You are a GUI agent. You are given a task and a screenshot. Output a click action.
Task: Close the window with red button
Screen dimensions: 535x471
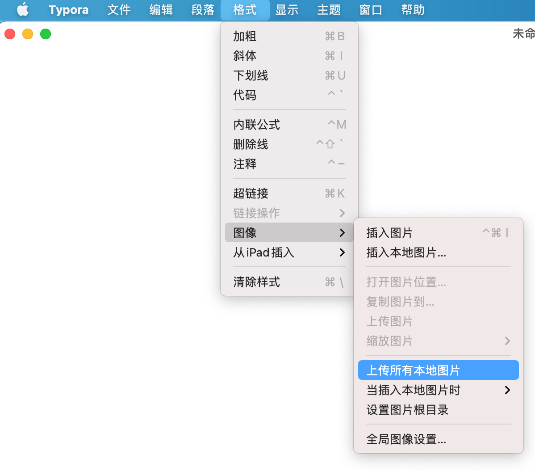coord(10,34)
